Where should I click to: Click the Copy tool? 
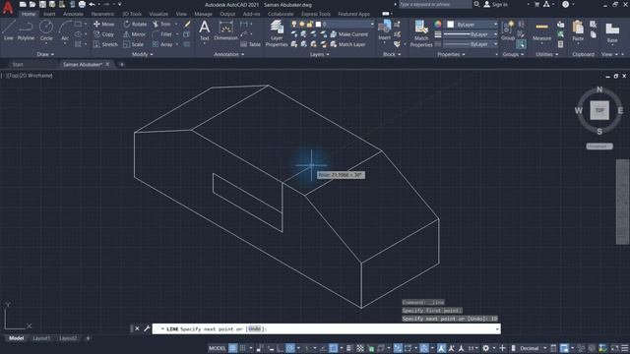pos(103,34)
